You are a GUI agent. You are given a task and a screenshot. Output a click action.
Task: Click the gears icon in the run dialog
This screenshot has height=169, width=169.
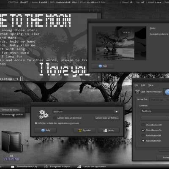(44, 114)
